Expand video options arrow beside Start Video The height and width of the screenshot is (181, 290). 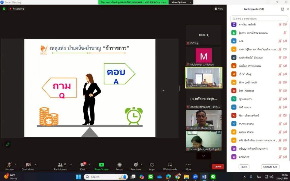(x=36, y=165)
